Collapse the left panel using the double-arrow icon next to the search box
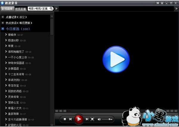The height and width of the screenshot is (127, 179). point(56,9)
